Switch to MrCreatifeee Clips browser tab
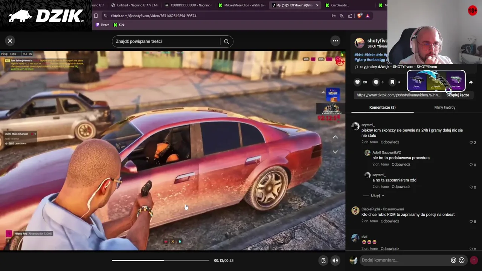This screenshot has width=482, height=271. (241, 5)
